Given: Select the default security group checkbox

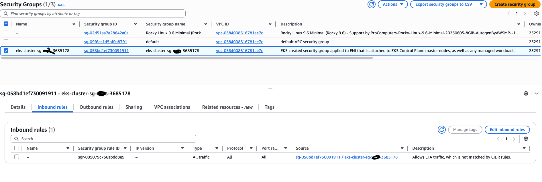Looking at the screenshot, I should click(6, 42).
